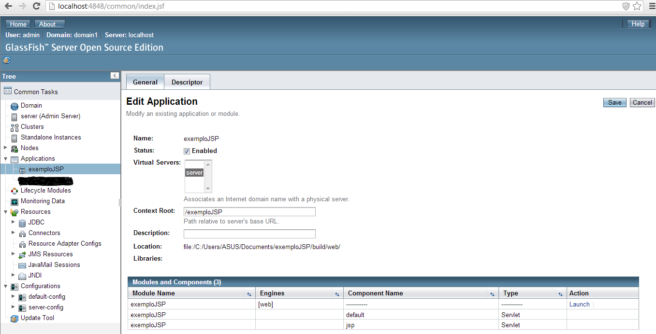This screenshot has width=656, height=334.
Task: Click the GlassFish refresh icon below title
Action: tap(7, 60)
